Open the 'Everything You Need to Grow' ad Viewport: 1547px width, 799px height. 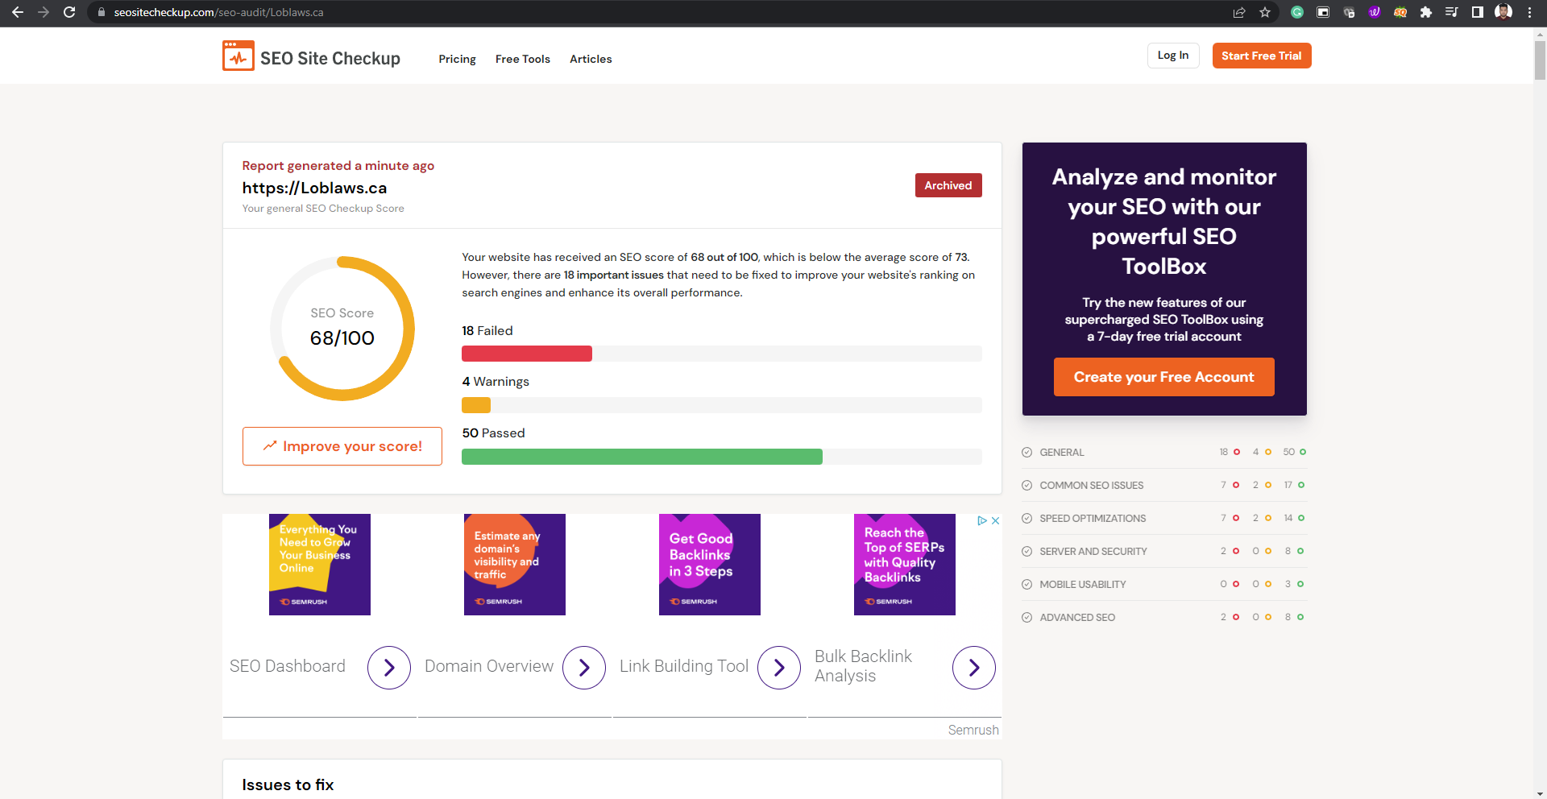pos(320,565)
